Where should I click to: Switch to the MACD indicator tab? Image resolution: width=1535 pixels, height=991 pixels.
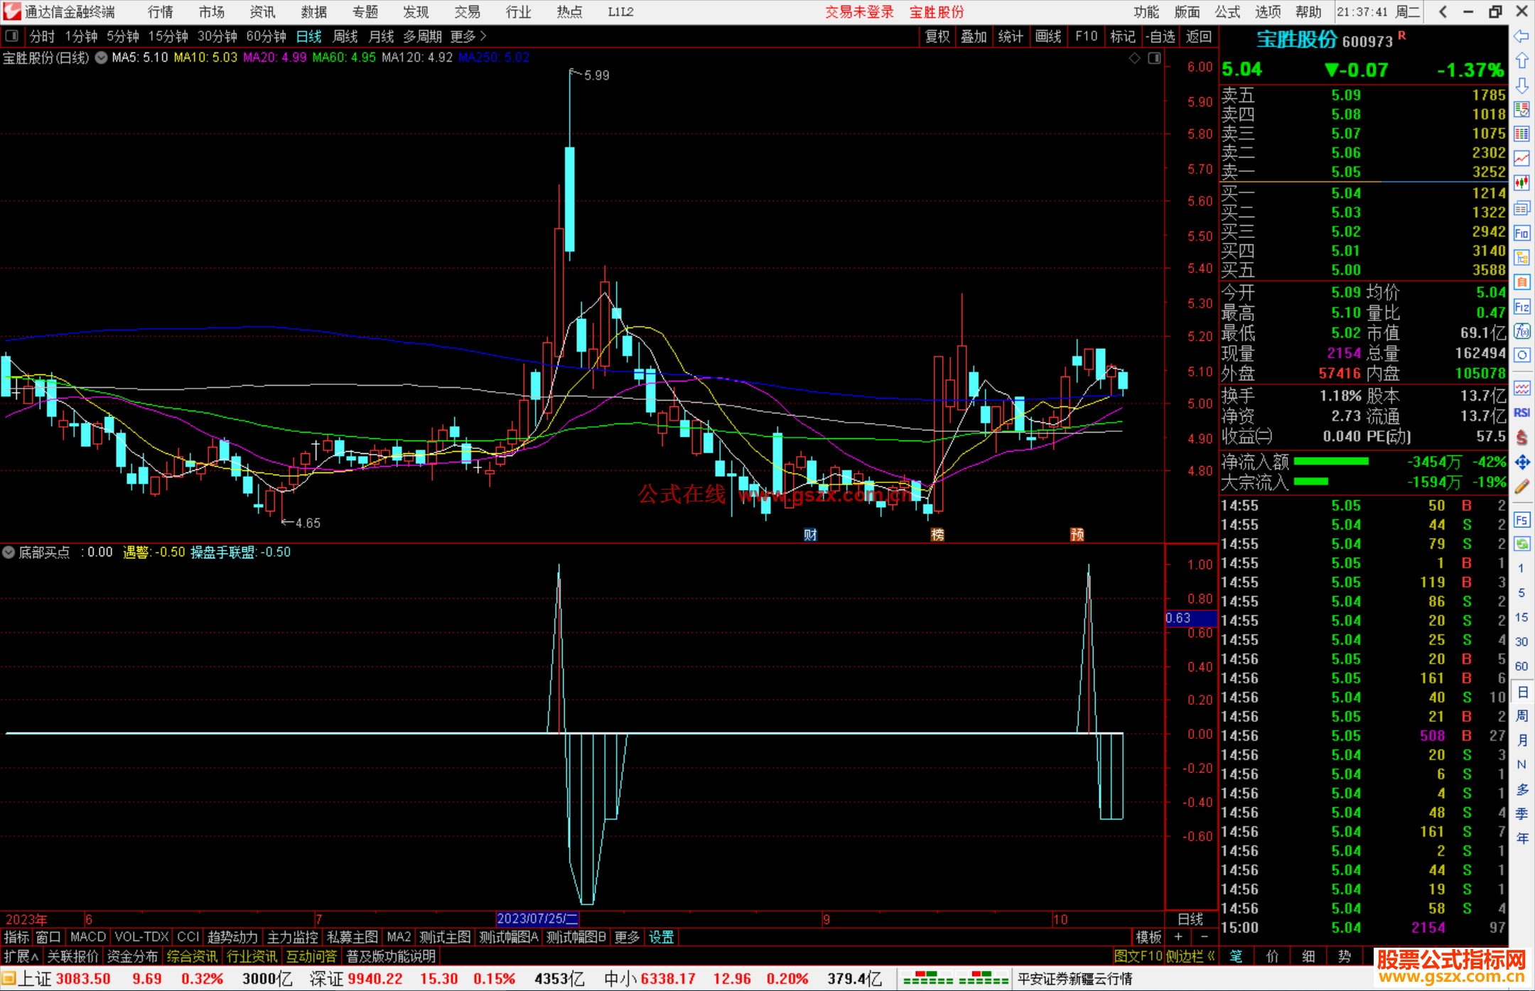click(87, 937)
